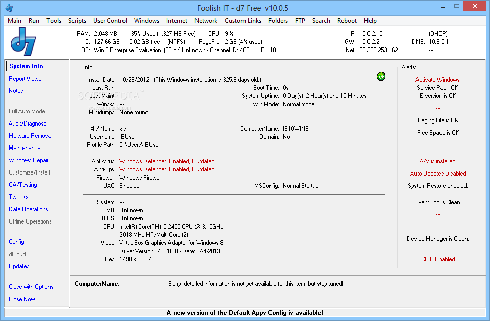Click UAC Enabled value
This screenshot has width=490, height=321.
(x=129, y=185)
